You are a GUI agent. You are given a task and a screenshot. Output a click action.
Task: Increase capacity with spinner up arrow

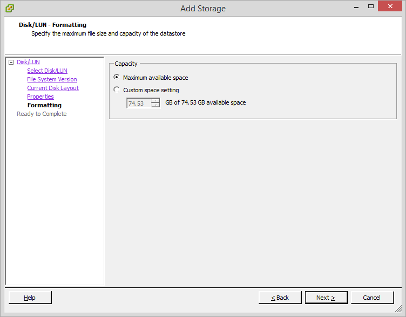tap(155, 101)
